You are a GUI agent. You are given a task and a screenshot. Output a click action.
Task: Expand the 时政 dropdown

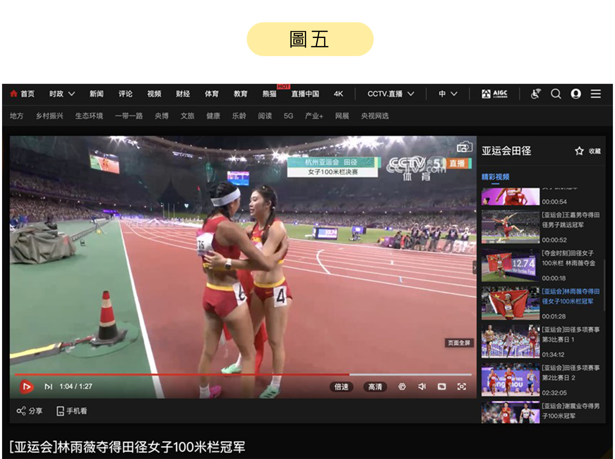pyautogui.click(x=62, y=94)
